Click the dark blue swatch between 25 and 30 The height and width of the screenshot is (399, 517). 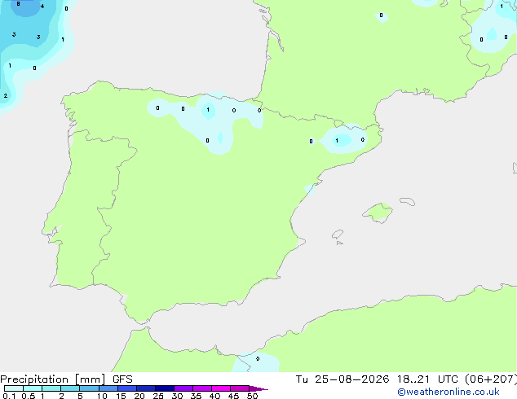(x=165, y=388)
